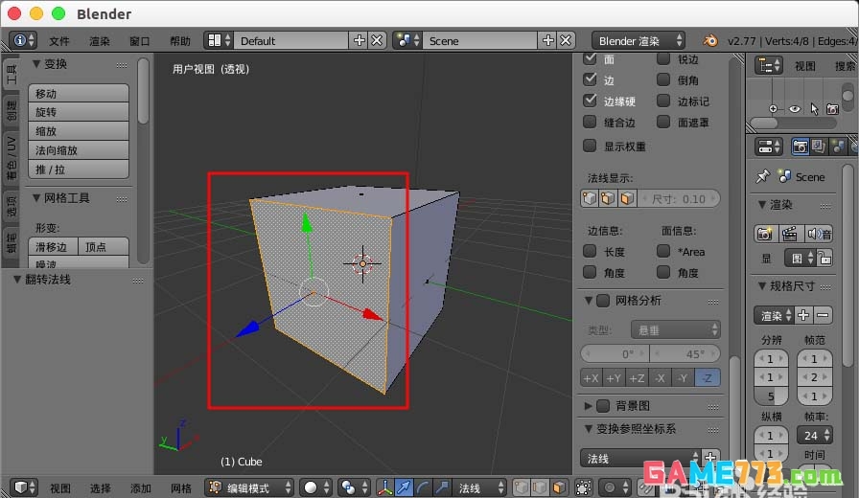This screenshot has width=859, height=498.
Task: Open the 法线 orientation dropdown in header
Action: [x=480, y=487]
